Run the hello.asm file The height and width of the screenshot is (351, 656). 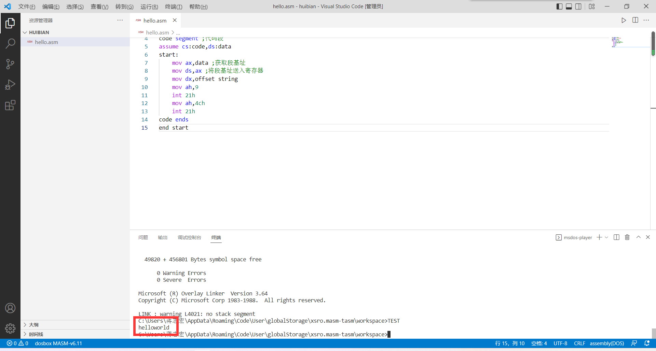click(x=624, y=20)
